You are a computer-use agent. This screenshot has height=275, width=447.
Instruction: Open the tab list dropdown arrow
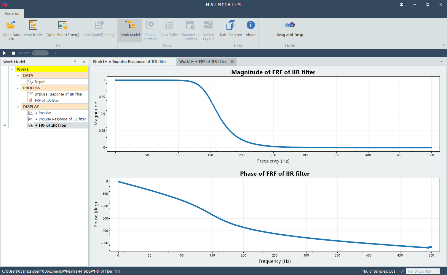coord(441,62)
